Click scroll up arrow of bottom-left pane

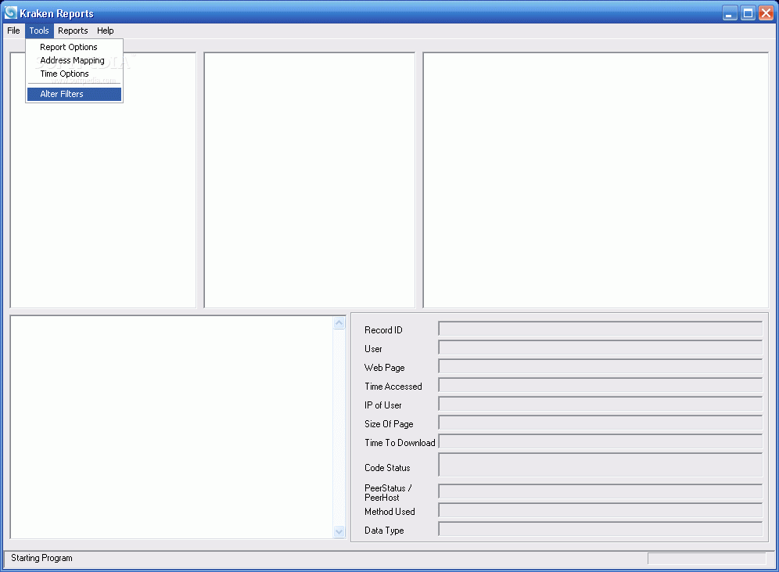pos(339,323)
